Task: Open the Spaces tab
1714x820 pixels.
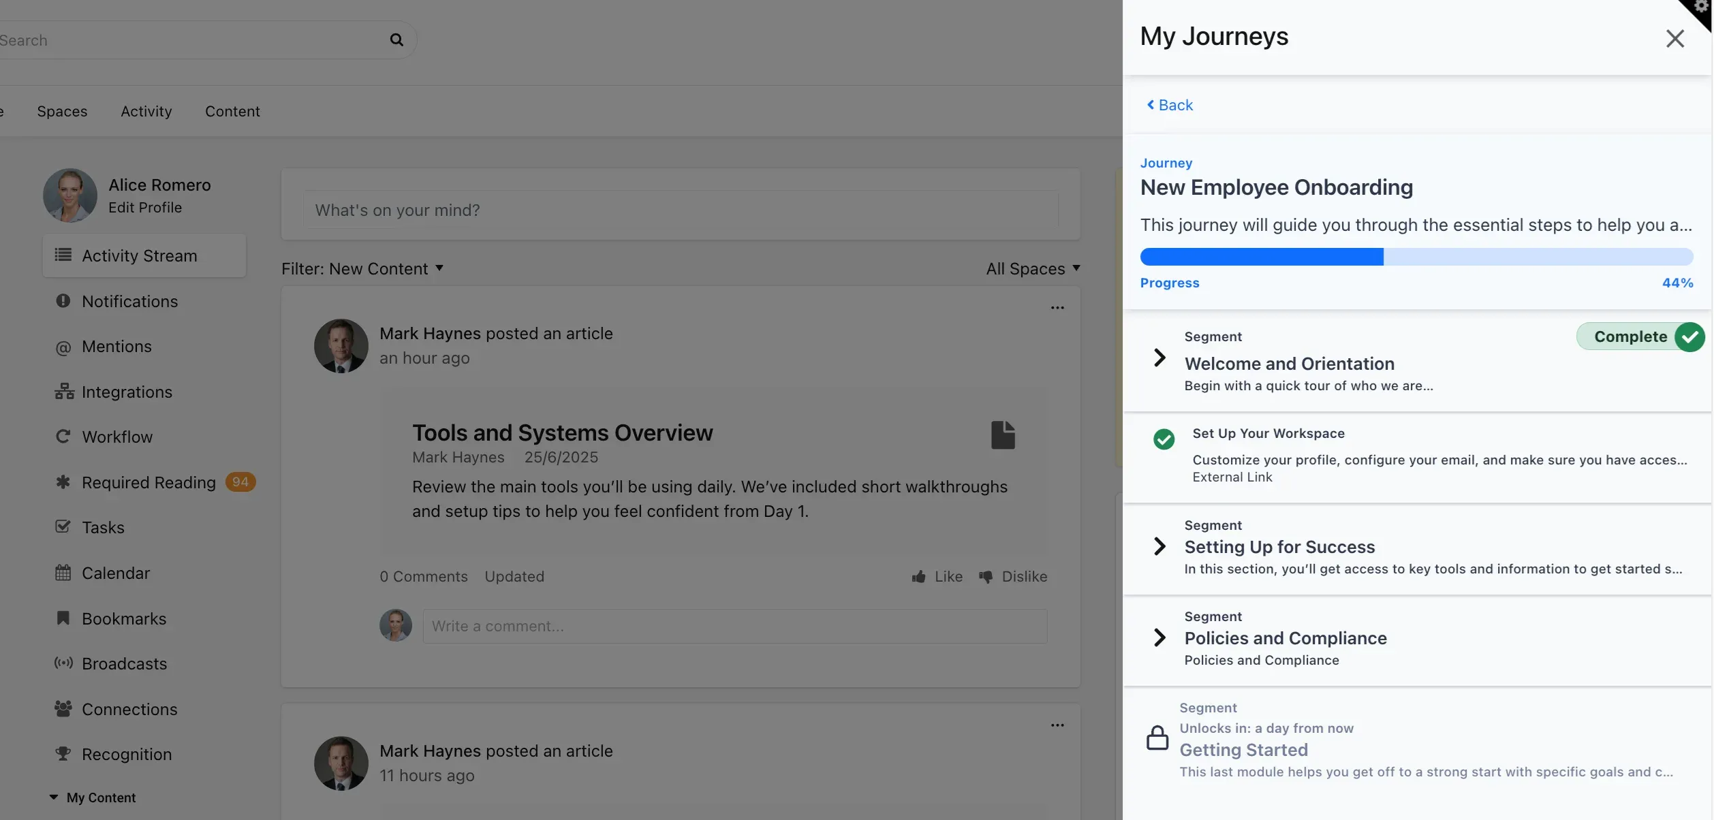Action: pos(62,111)
